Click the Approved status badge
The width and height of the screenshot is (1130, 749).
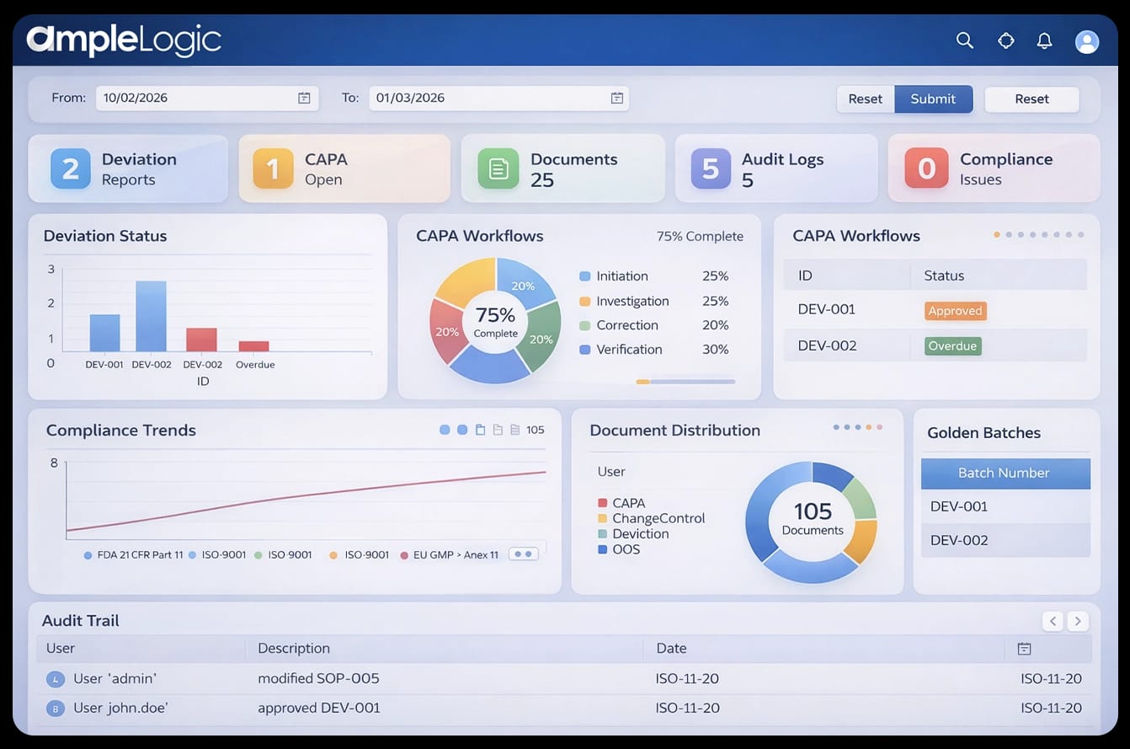tap(955, 311)
